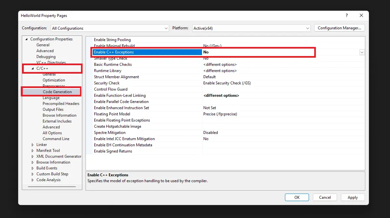
Task: Expand the Code Analysis node
Action: tap(33, 180)
